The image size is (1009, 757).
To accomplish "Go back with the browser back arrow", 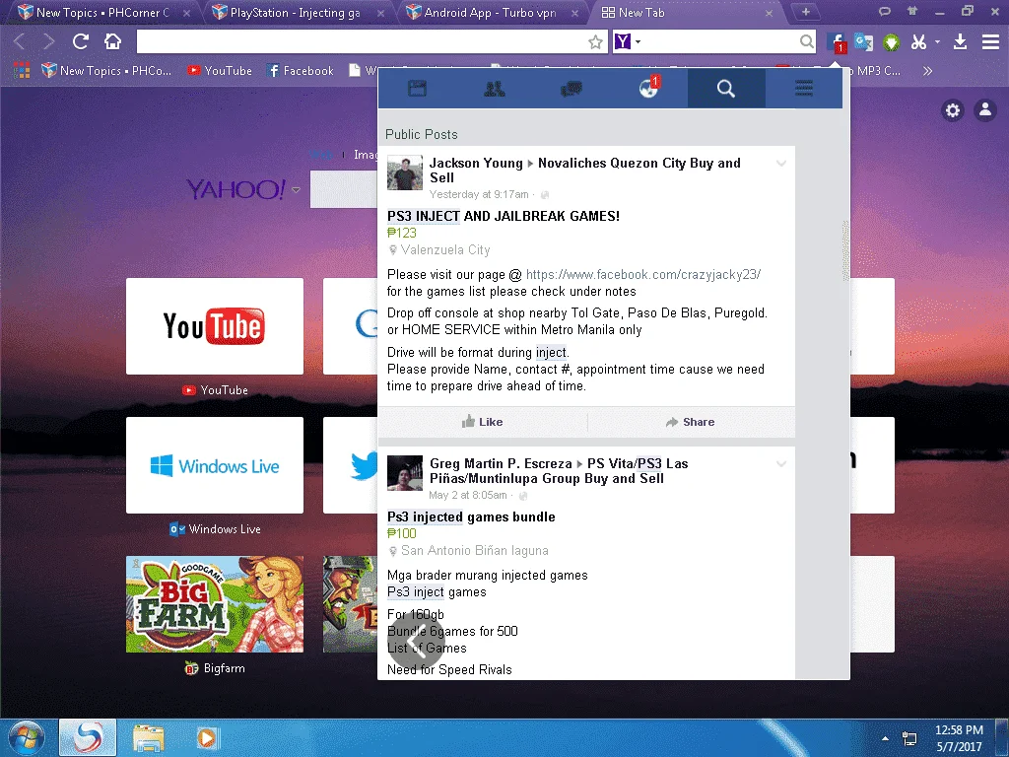I will [x=20, y=41].
